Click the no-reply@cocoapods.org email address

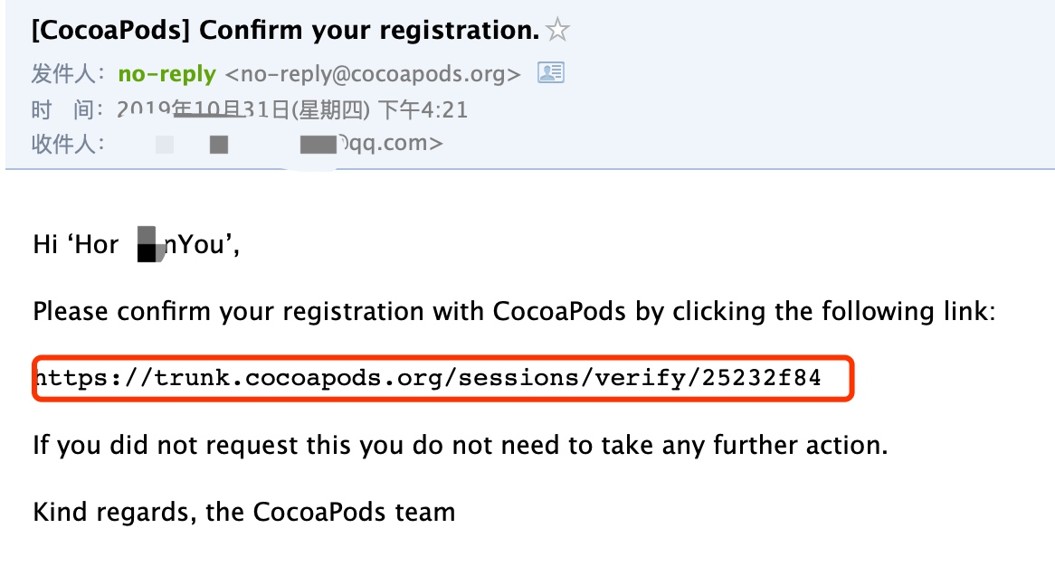coord(373,73)
